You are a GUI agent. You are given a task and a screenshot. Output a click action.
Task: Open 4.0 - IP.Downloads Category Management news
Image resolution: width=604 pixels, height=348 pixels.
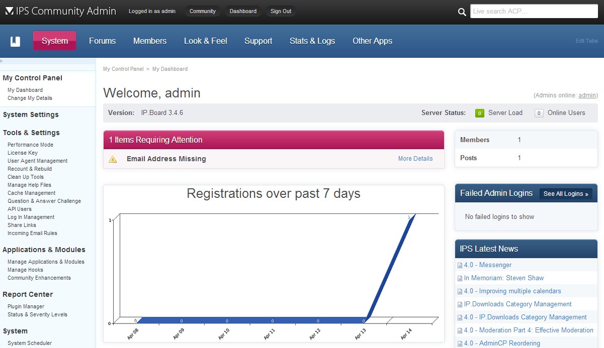pyautogui.click(x=526, y=317)
